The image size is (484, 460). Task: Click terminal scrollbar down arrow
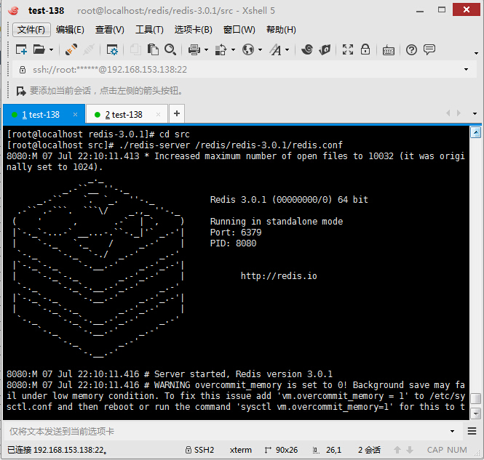pos(476,413)
